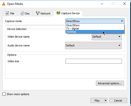This screenshot has height=106, width=131.
Task: Select Desktop capture mode option
Action: 95,32
